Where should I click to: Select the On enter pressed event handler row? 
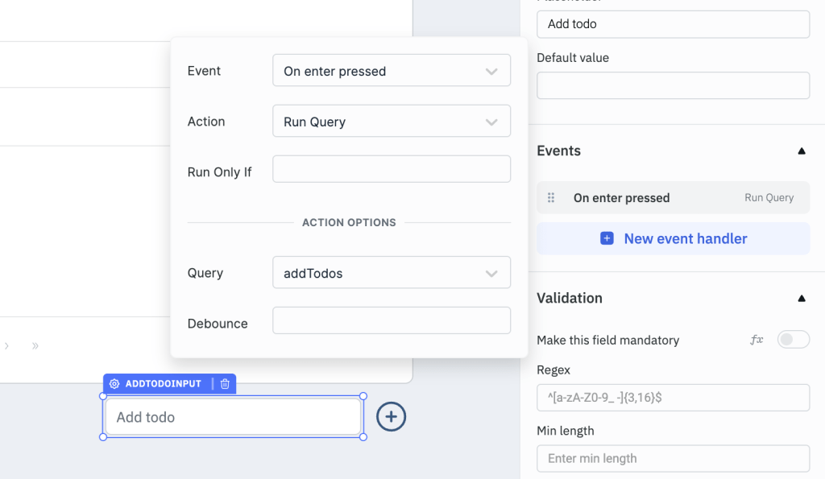coord(673,197)
